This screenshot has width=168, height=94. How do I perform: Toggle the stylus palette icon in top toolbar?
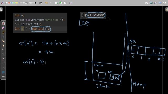click(2, 3)
